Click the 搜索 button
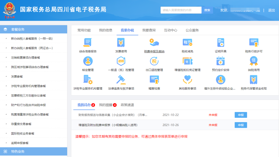Image resolution: width=279 pixels, height=157 pixels. point(207,10)
